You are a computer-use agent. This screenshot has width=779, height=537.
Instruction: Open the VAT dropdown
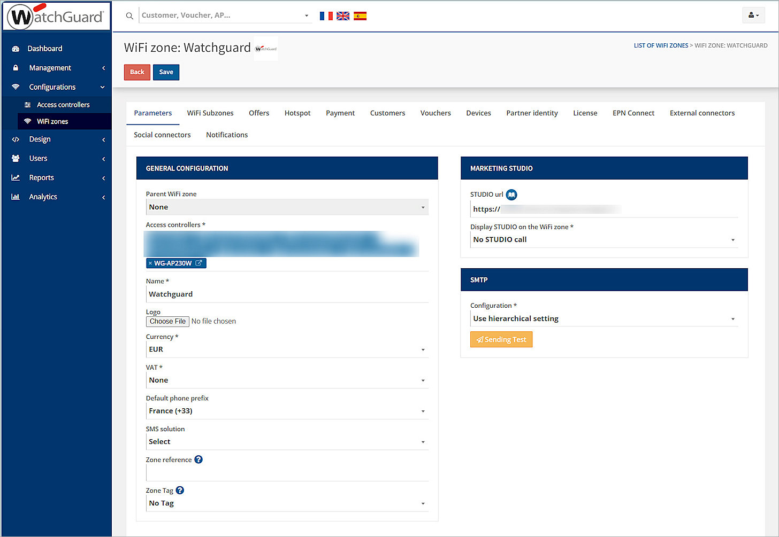tap(287, 380)
